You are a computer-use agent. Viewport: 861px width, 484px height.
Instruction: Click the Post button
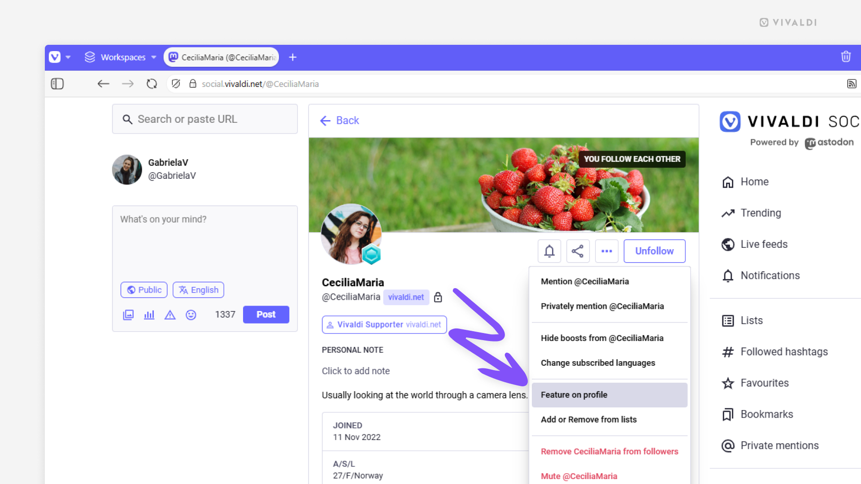coord(266,315)
